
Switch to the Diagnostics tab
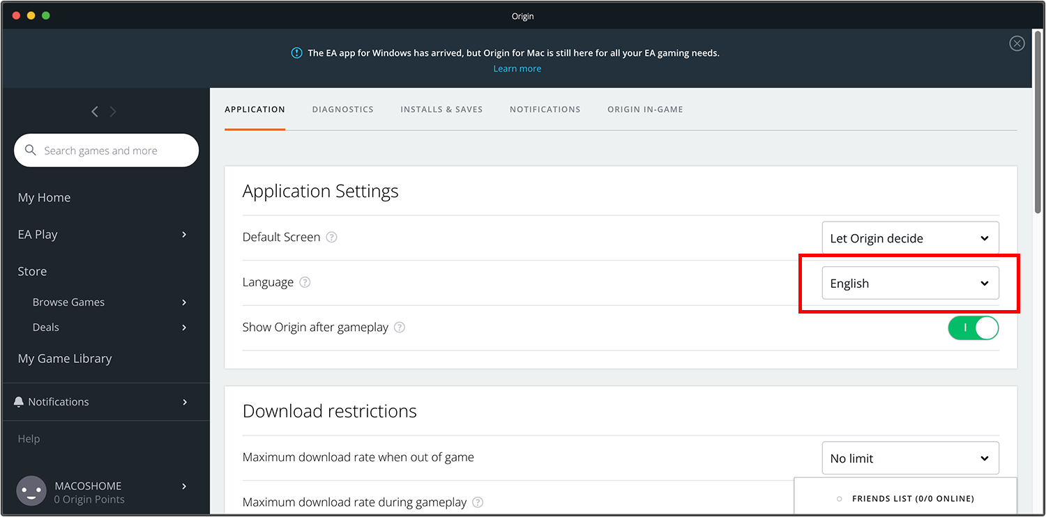click(x=343, y=109)
